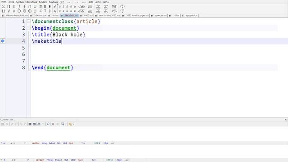Insert binomial coefficient template
The height and width of the screenshot is (162, 288).
coord(122,7)
